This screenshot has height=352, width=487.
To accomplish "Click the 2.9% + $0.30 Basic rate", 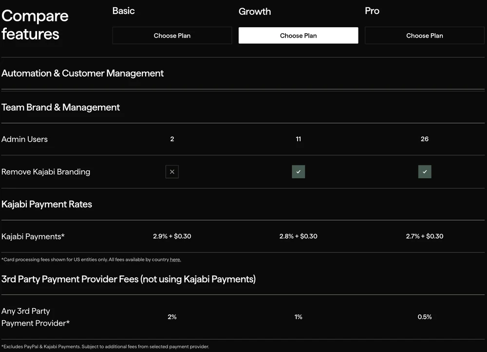I will point(172,236).
